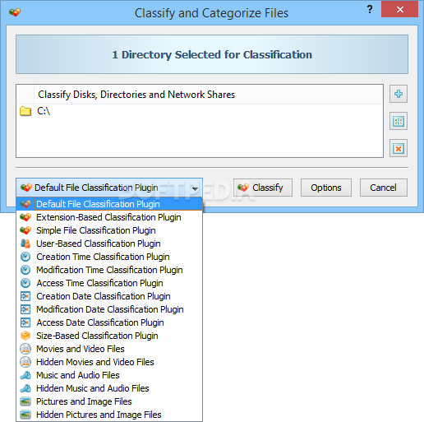Click the Pictures and Image Files icon
This screenshot has height=422, width=424.
[x=25, y=401]
